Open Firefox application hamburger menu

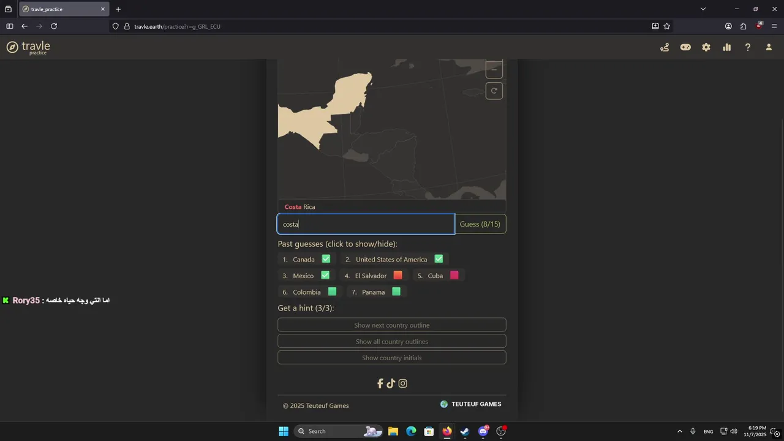pyautogui.click(x=774, y=26)
